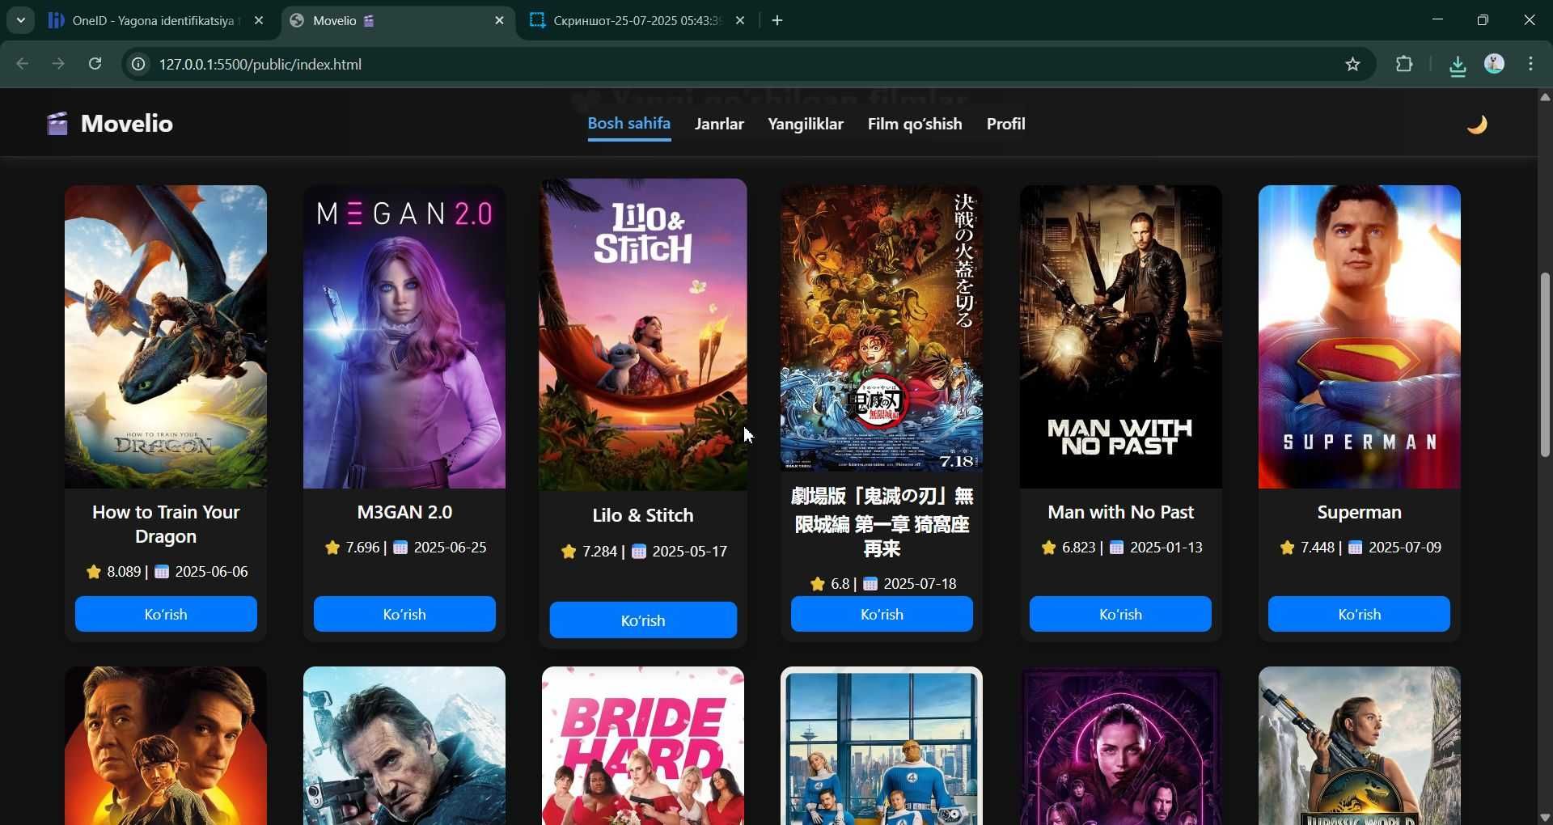Click Ko'rish button for How to Train Your Dragon
The image size is (1553, 825).
click(x=166, y=614)
